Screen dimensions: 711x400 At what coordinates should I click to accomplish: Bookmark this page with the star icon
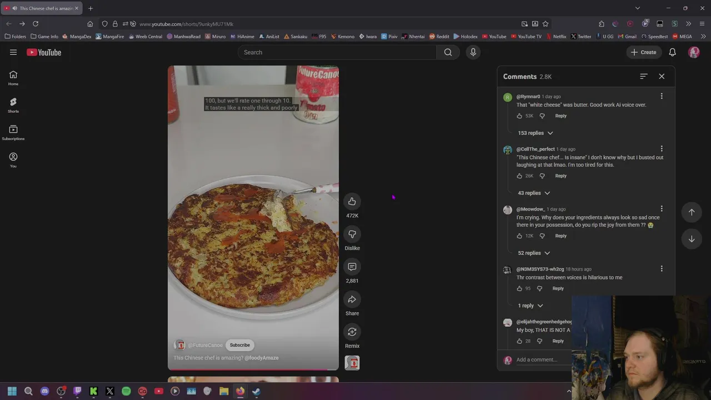pyautogui.click(x=545, y=24)
